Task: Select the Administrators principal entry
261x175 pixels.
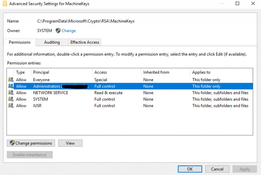Action: click(x=61, y=86)
